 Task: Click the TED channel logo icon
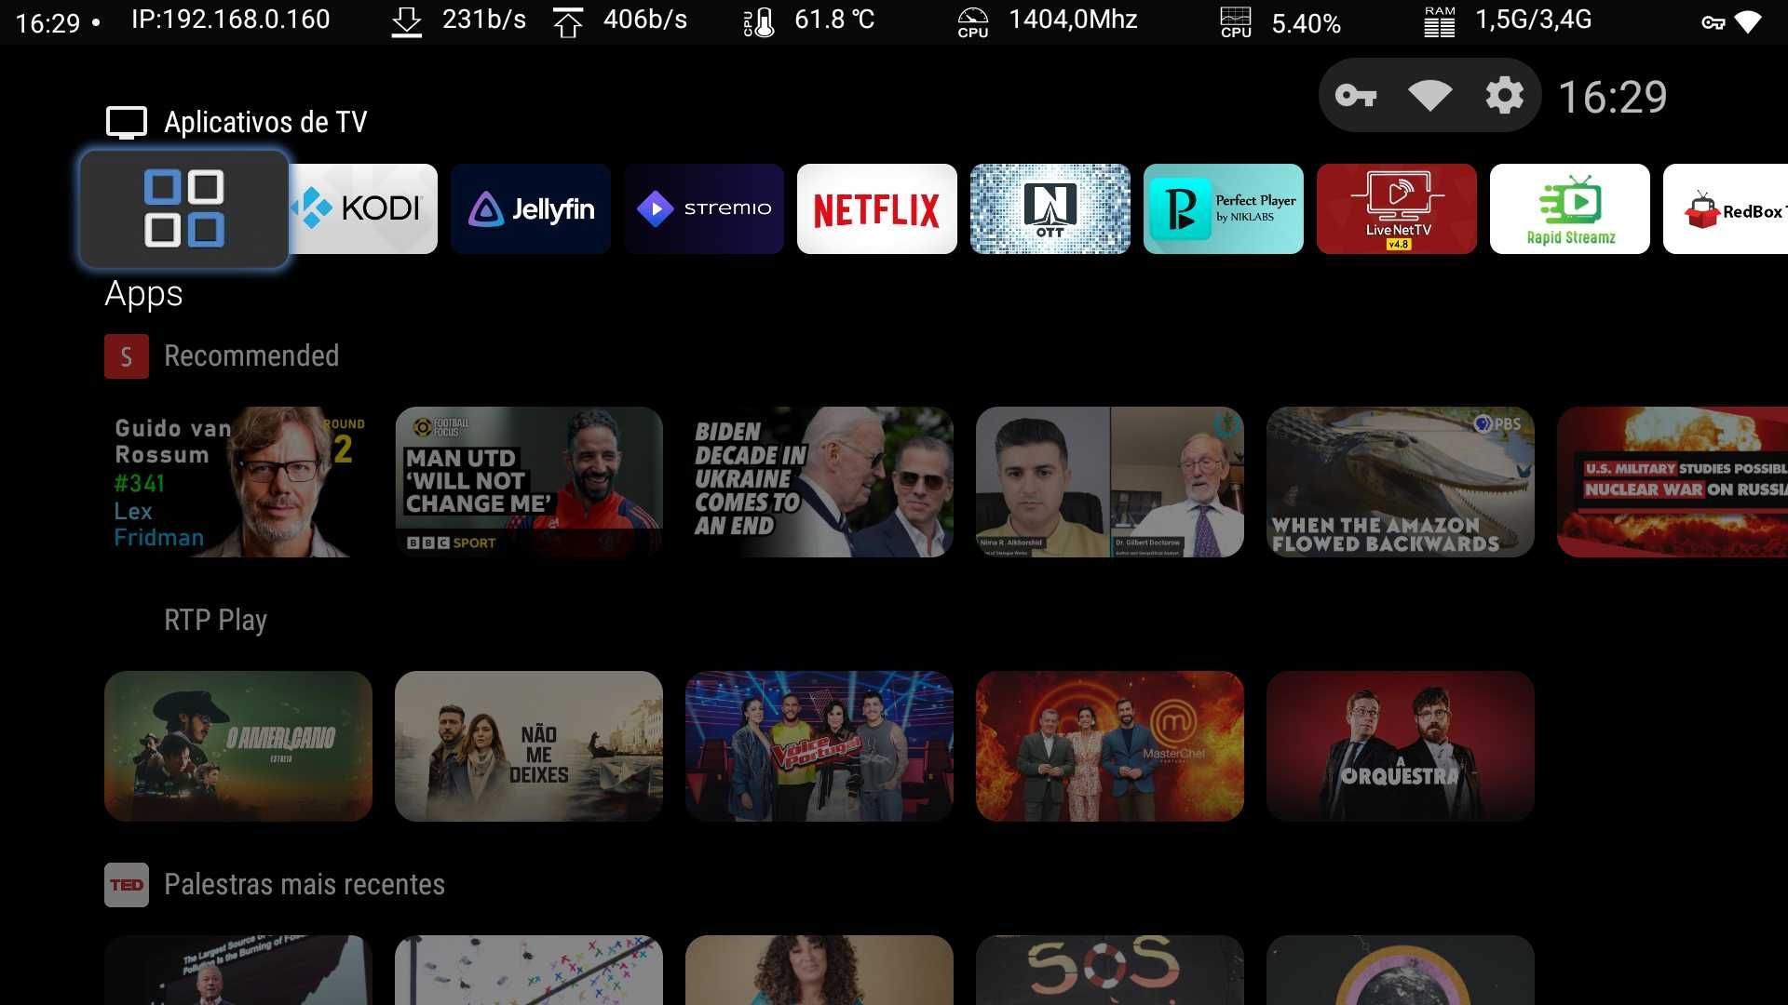pos(127,885)
